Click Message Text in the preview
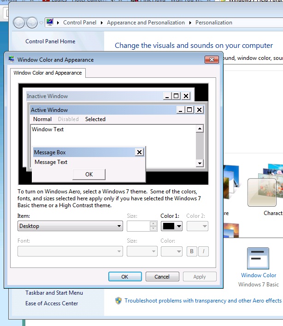Image resolution: width=283 pixels, height=326 pixels. tap(51, 162)
